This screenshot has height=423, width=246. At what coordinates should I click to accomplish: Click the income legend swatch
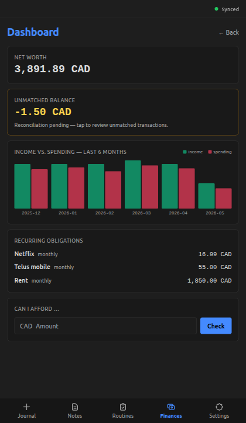(184, 152)
